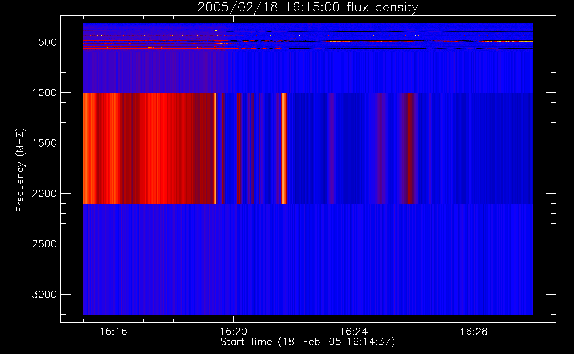Click the 'Start Time (18-Feb-05 16:14:37)' label
The image size is (574, 354).
pyautogui.click(x=308, y=342)
